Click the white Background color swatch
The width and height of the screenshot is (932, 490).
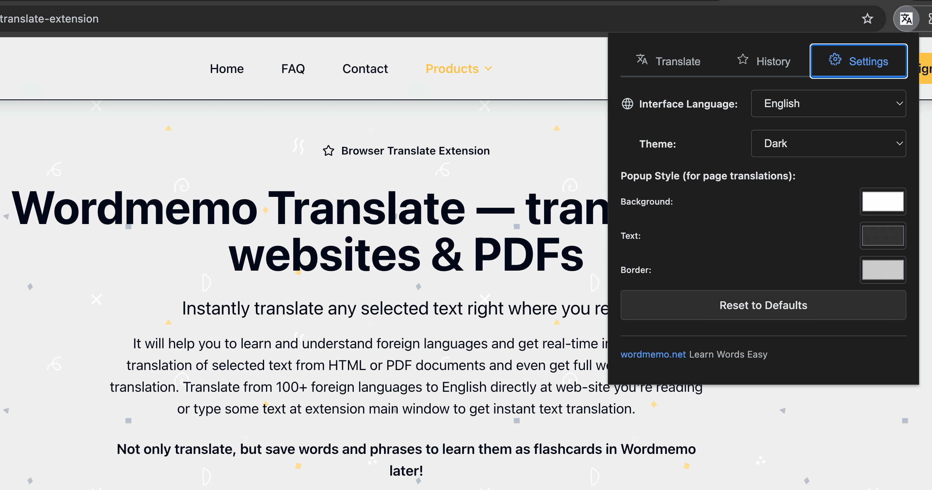(883, 202)
